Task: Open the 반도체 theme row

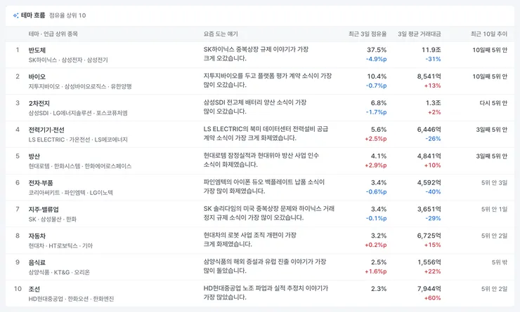Action: 260,55
